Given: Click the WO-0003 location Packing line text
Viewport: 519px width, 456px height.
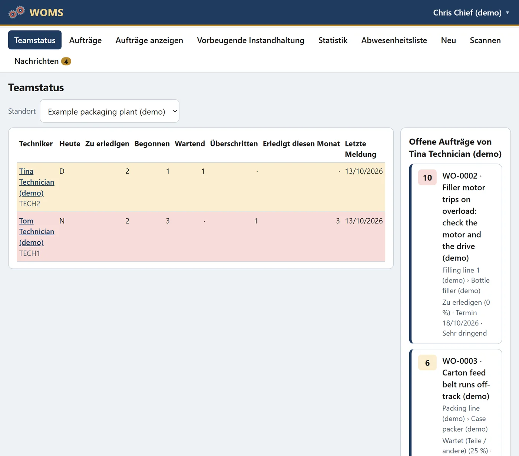Looking at the screenshot, I should pyautogui.click(x=465, y=419).
